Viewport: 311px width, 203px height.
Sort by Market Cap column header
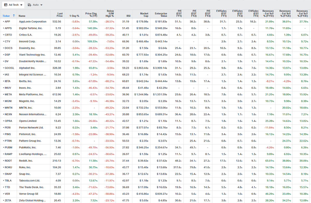pos(144,15)
